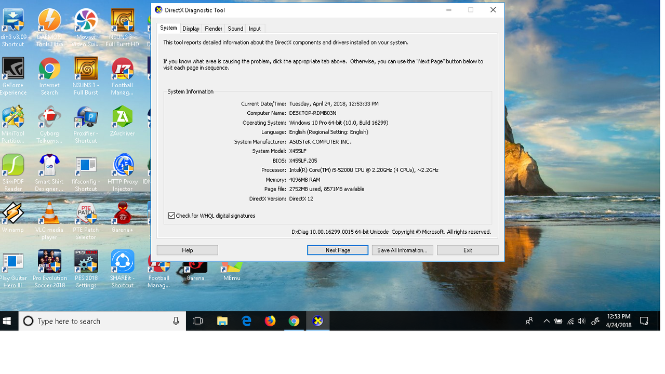Click the X455LF system model value
665x374 pixels.
coord(298,151)
